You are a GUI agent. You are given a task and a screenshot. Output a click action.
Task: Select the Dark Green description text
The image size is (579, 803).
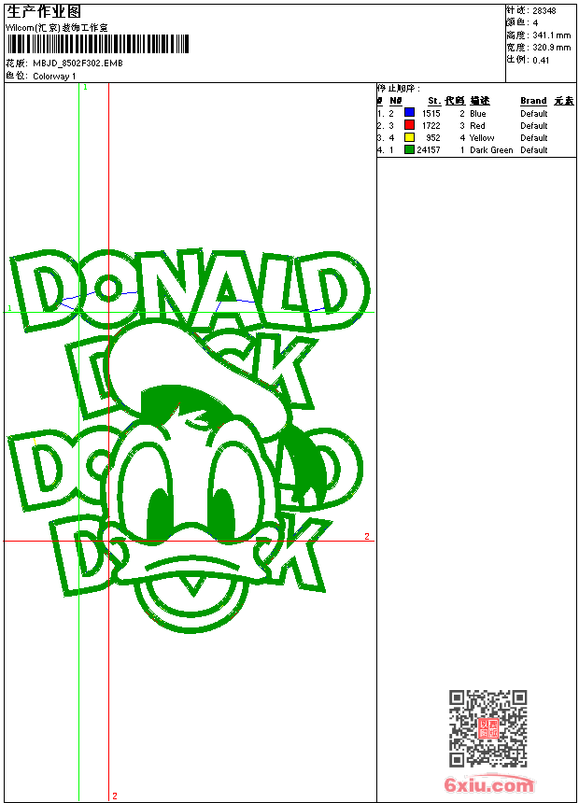click(491, 150)
